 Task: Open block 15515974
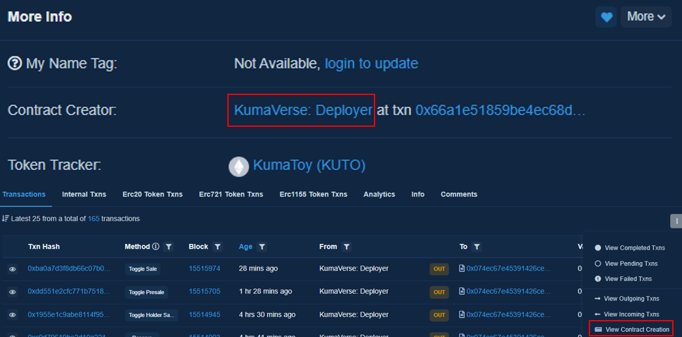(205, 269)
